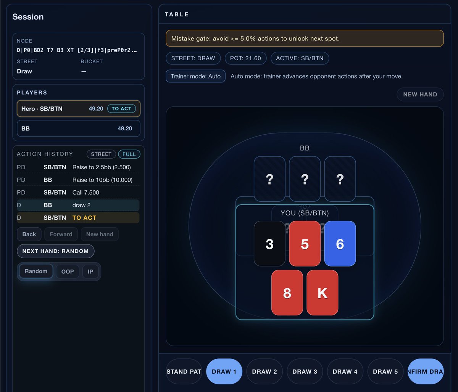This screenshot has width=458, height=392.
Task: Click the BB label above hidden cards
Action: (x=305, y=148)
